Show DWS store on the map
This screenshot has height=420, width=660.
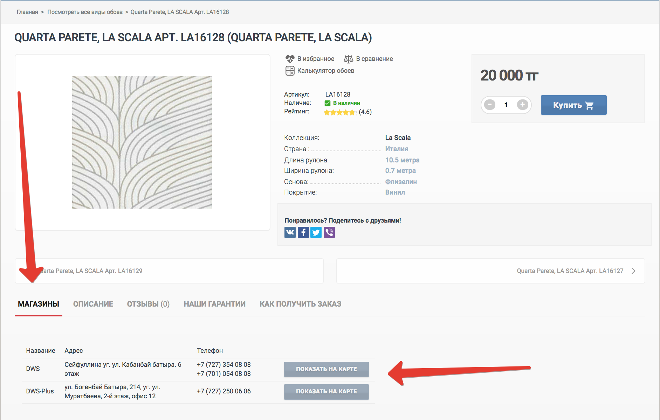click(326, 369)
